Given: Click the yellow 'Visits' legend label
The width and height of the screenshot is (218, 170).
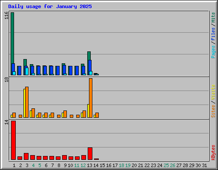Looking at the screenshot, I should (213, 92).
